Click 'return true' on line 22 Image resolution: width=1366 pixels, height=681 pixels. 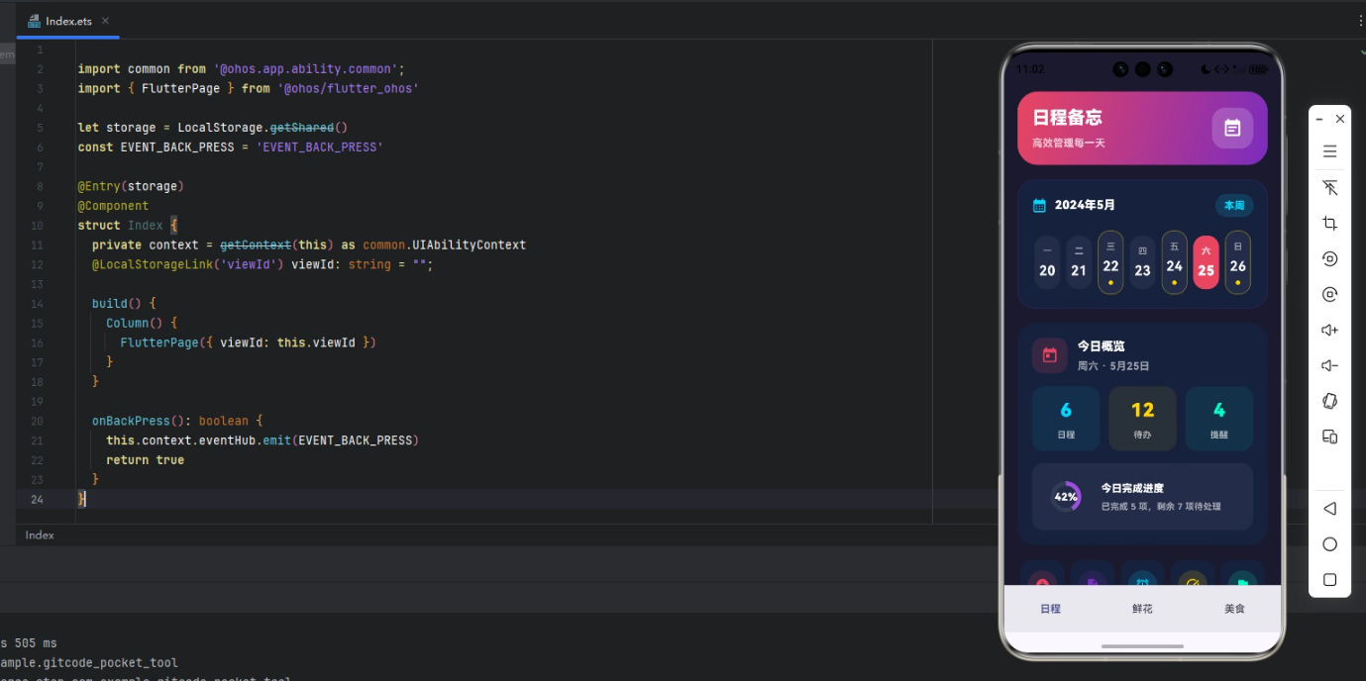click(x=146, y=460)
